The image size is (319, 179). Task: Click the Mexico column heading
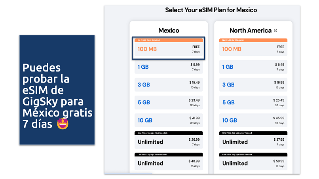tap(169, 30)
